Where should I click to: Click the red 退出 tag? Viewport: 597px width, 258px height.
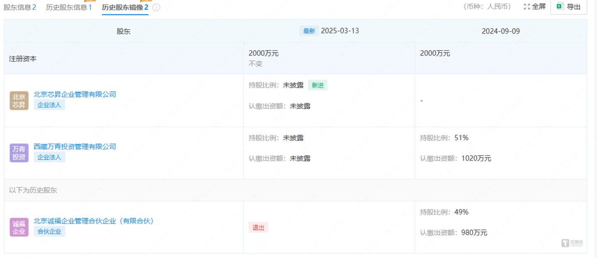[258, 227]
